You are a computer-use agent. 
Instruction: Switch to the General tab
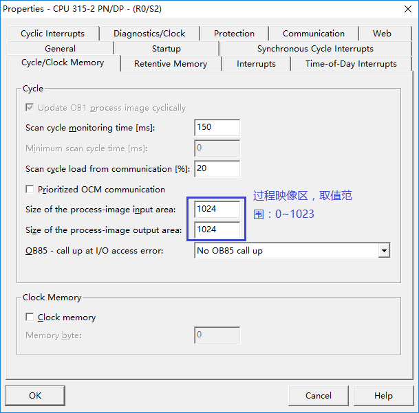60,49
